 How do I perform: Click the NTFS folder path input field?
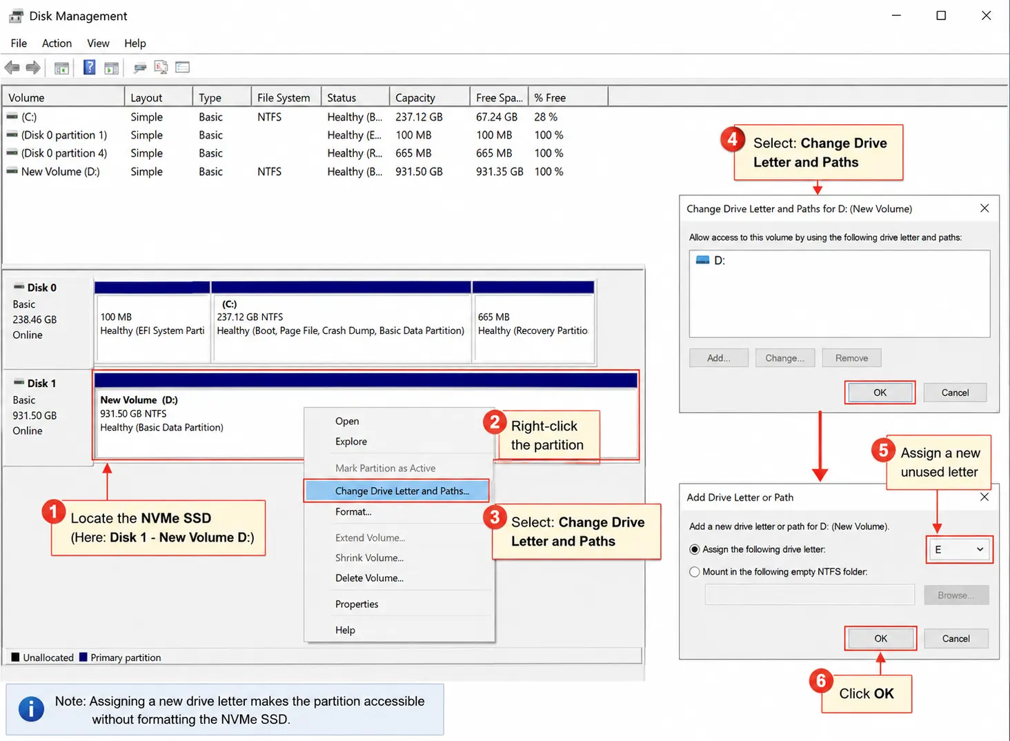pos(809,595)
